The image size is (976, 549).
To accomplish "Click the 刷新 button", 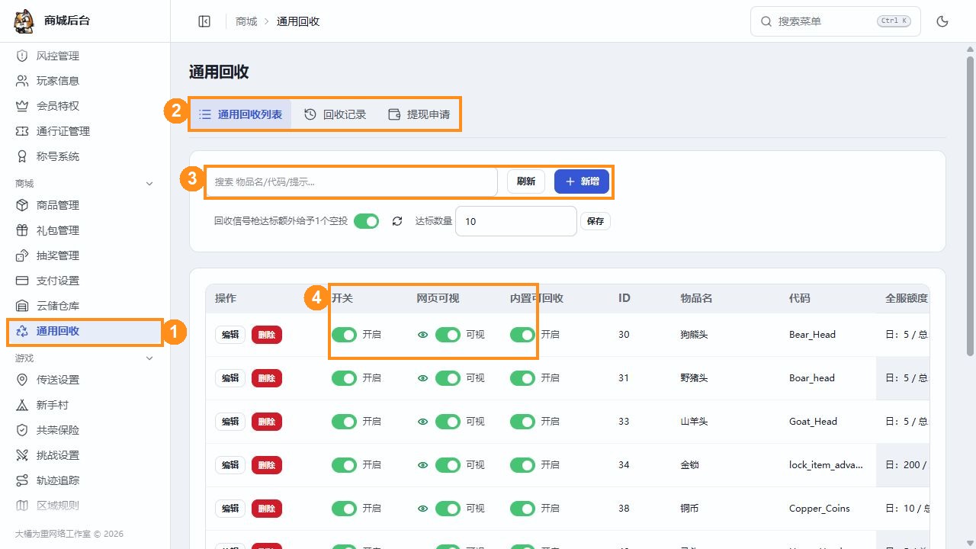I will click(x=526, y=181).
